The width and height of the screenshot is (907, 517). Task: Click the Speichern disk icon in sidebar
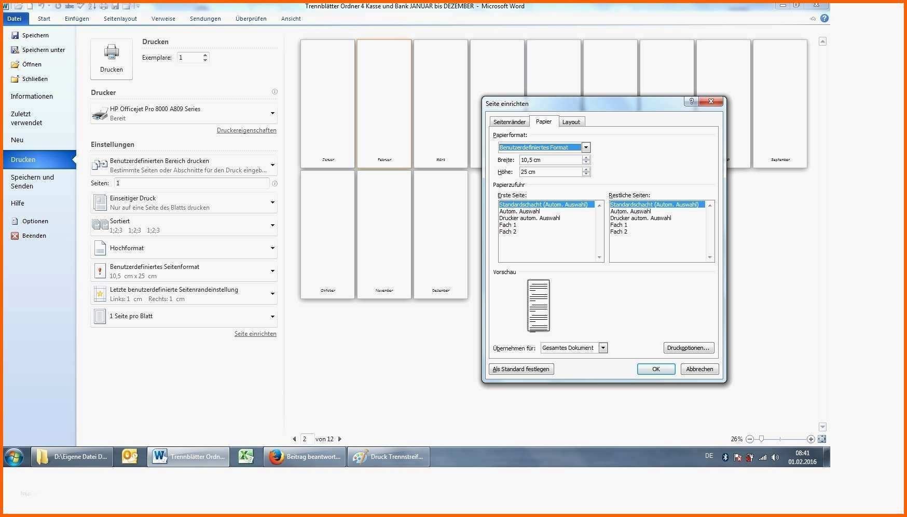coord(15,35)
